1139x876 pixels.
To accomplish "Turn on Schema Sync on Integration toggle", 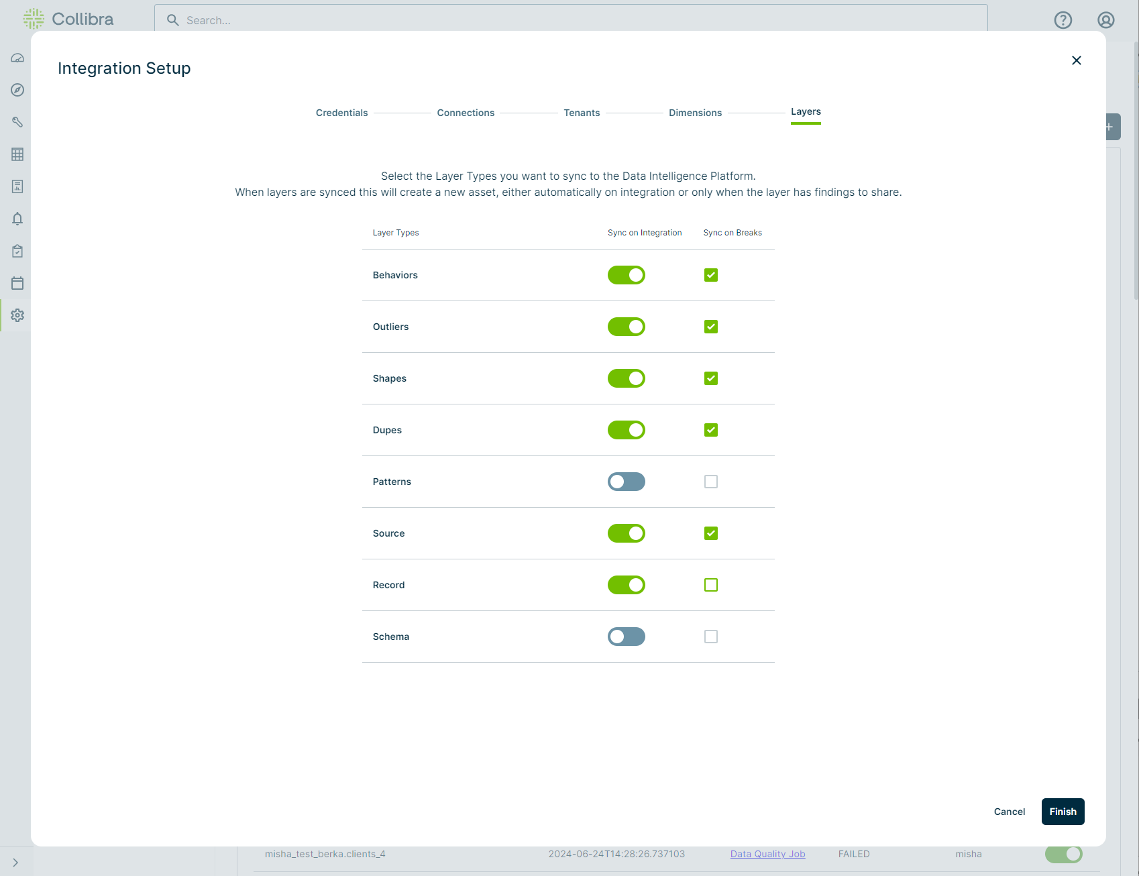I will (626, 637).
